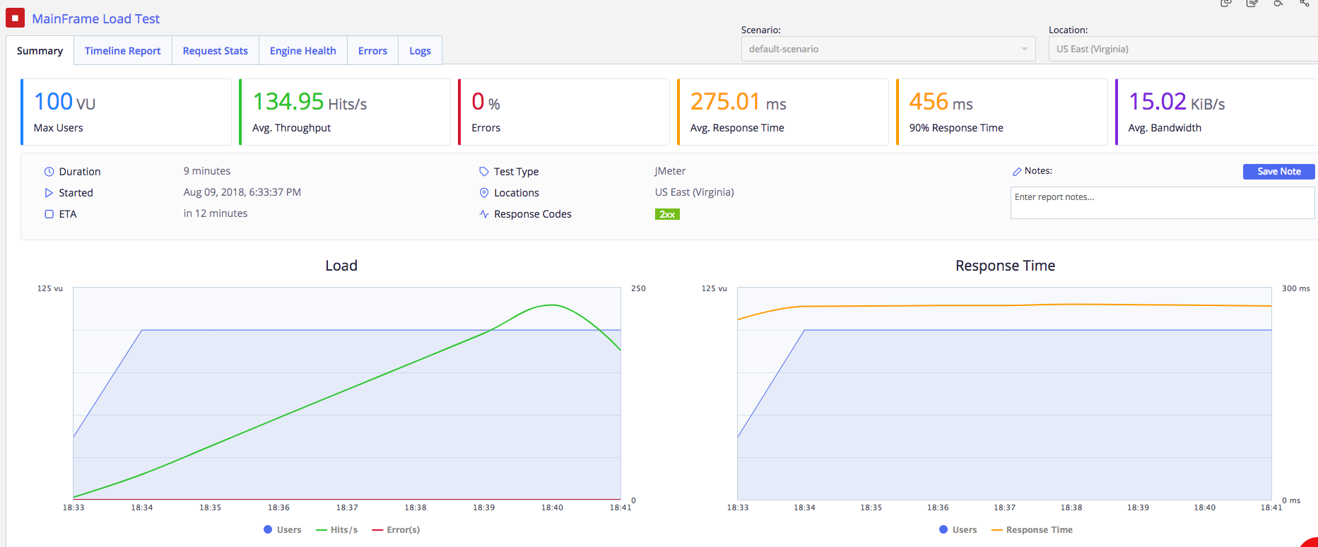The image size is (1318, 547).
Task: Toggle Users series in Load chart legend
Action: tap(283, 530)
